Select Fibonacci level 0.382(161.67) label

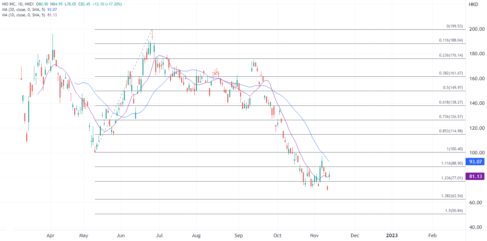point(451,73)
